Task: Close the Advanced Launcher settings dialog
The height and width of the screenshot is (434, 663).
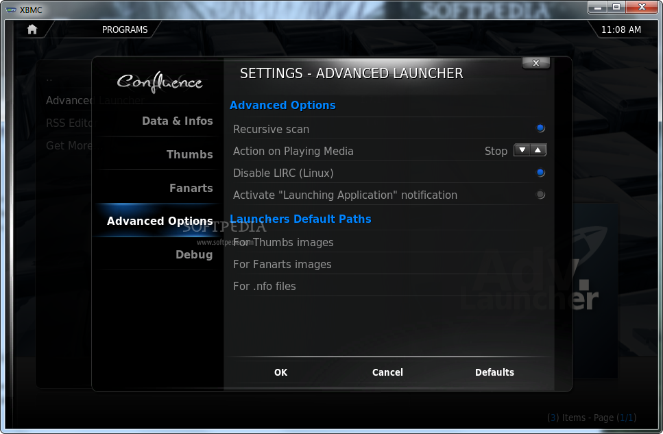Action: click(x=535, y=63)
